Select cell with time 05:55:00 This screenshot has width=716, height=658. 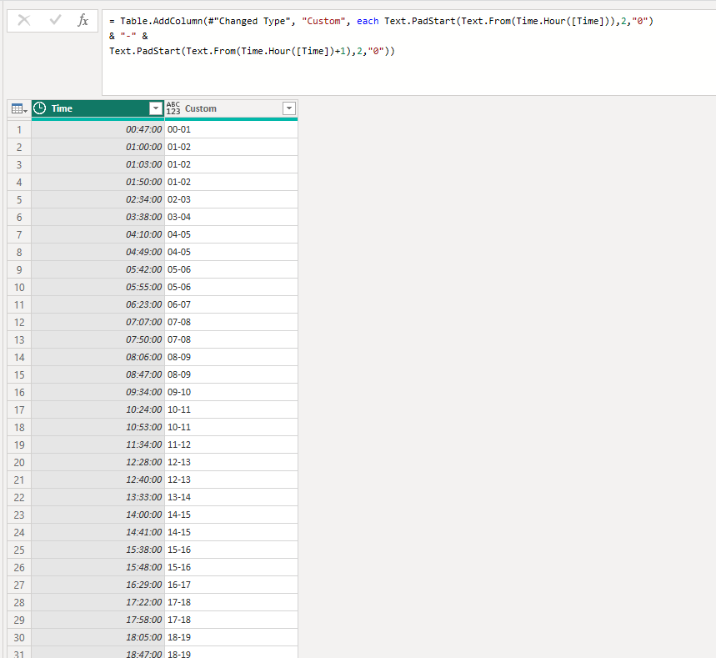[x=98, y=287]
